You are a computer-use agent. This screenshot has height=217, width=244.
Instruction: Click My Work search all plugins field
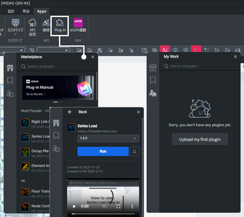point(200,66)
